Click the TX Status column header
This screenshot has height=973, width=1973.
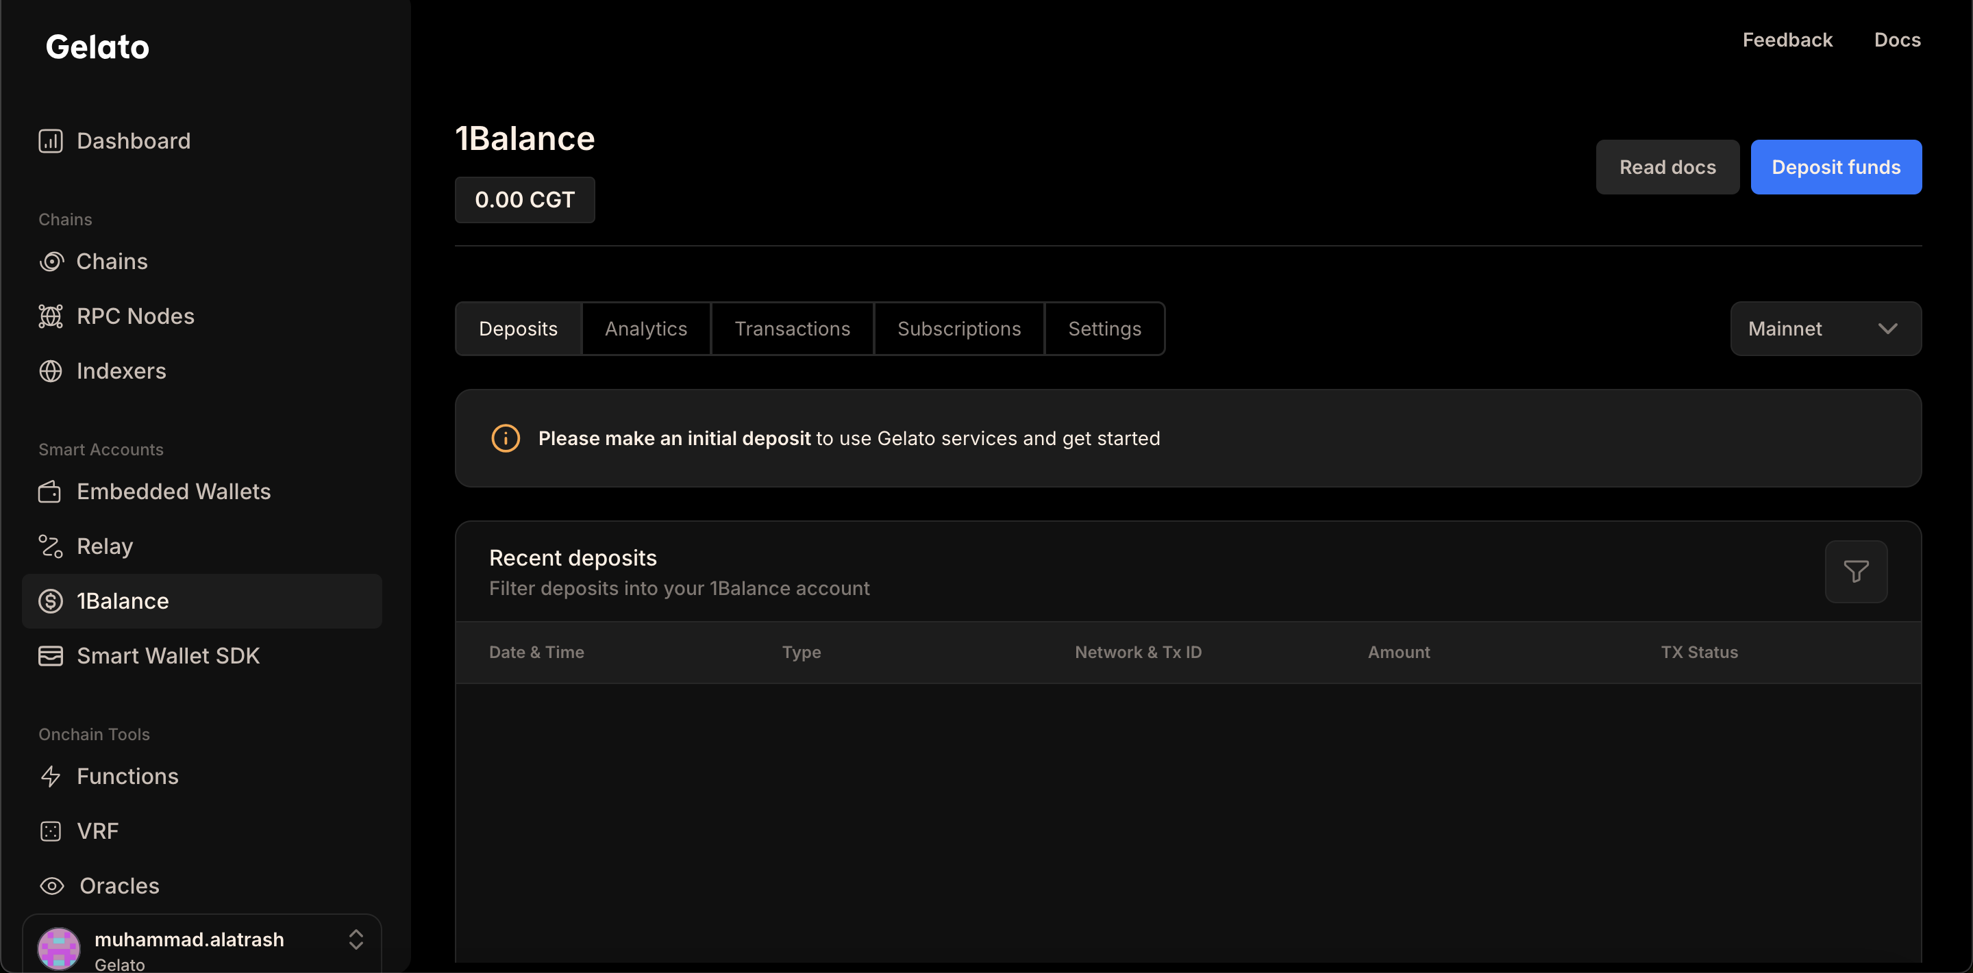(x=1699, y=653)
